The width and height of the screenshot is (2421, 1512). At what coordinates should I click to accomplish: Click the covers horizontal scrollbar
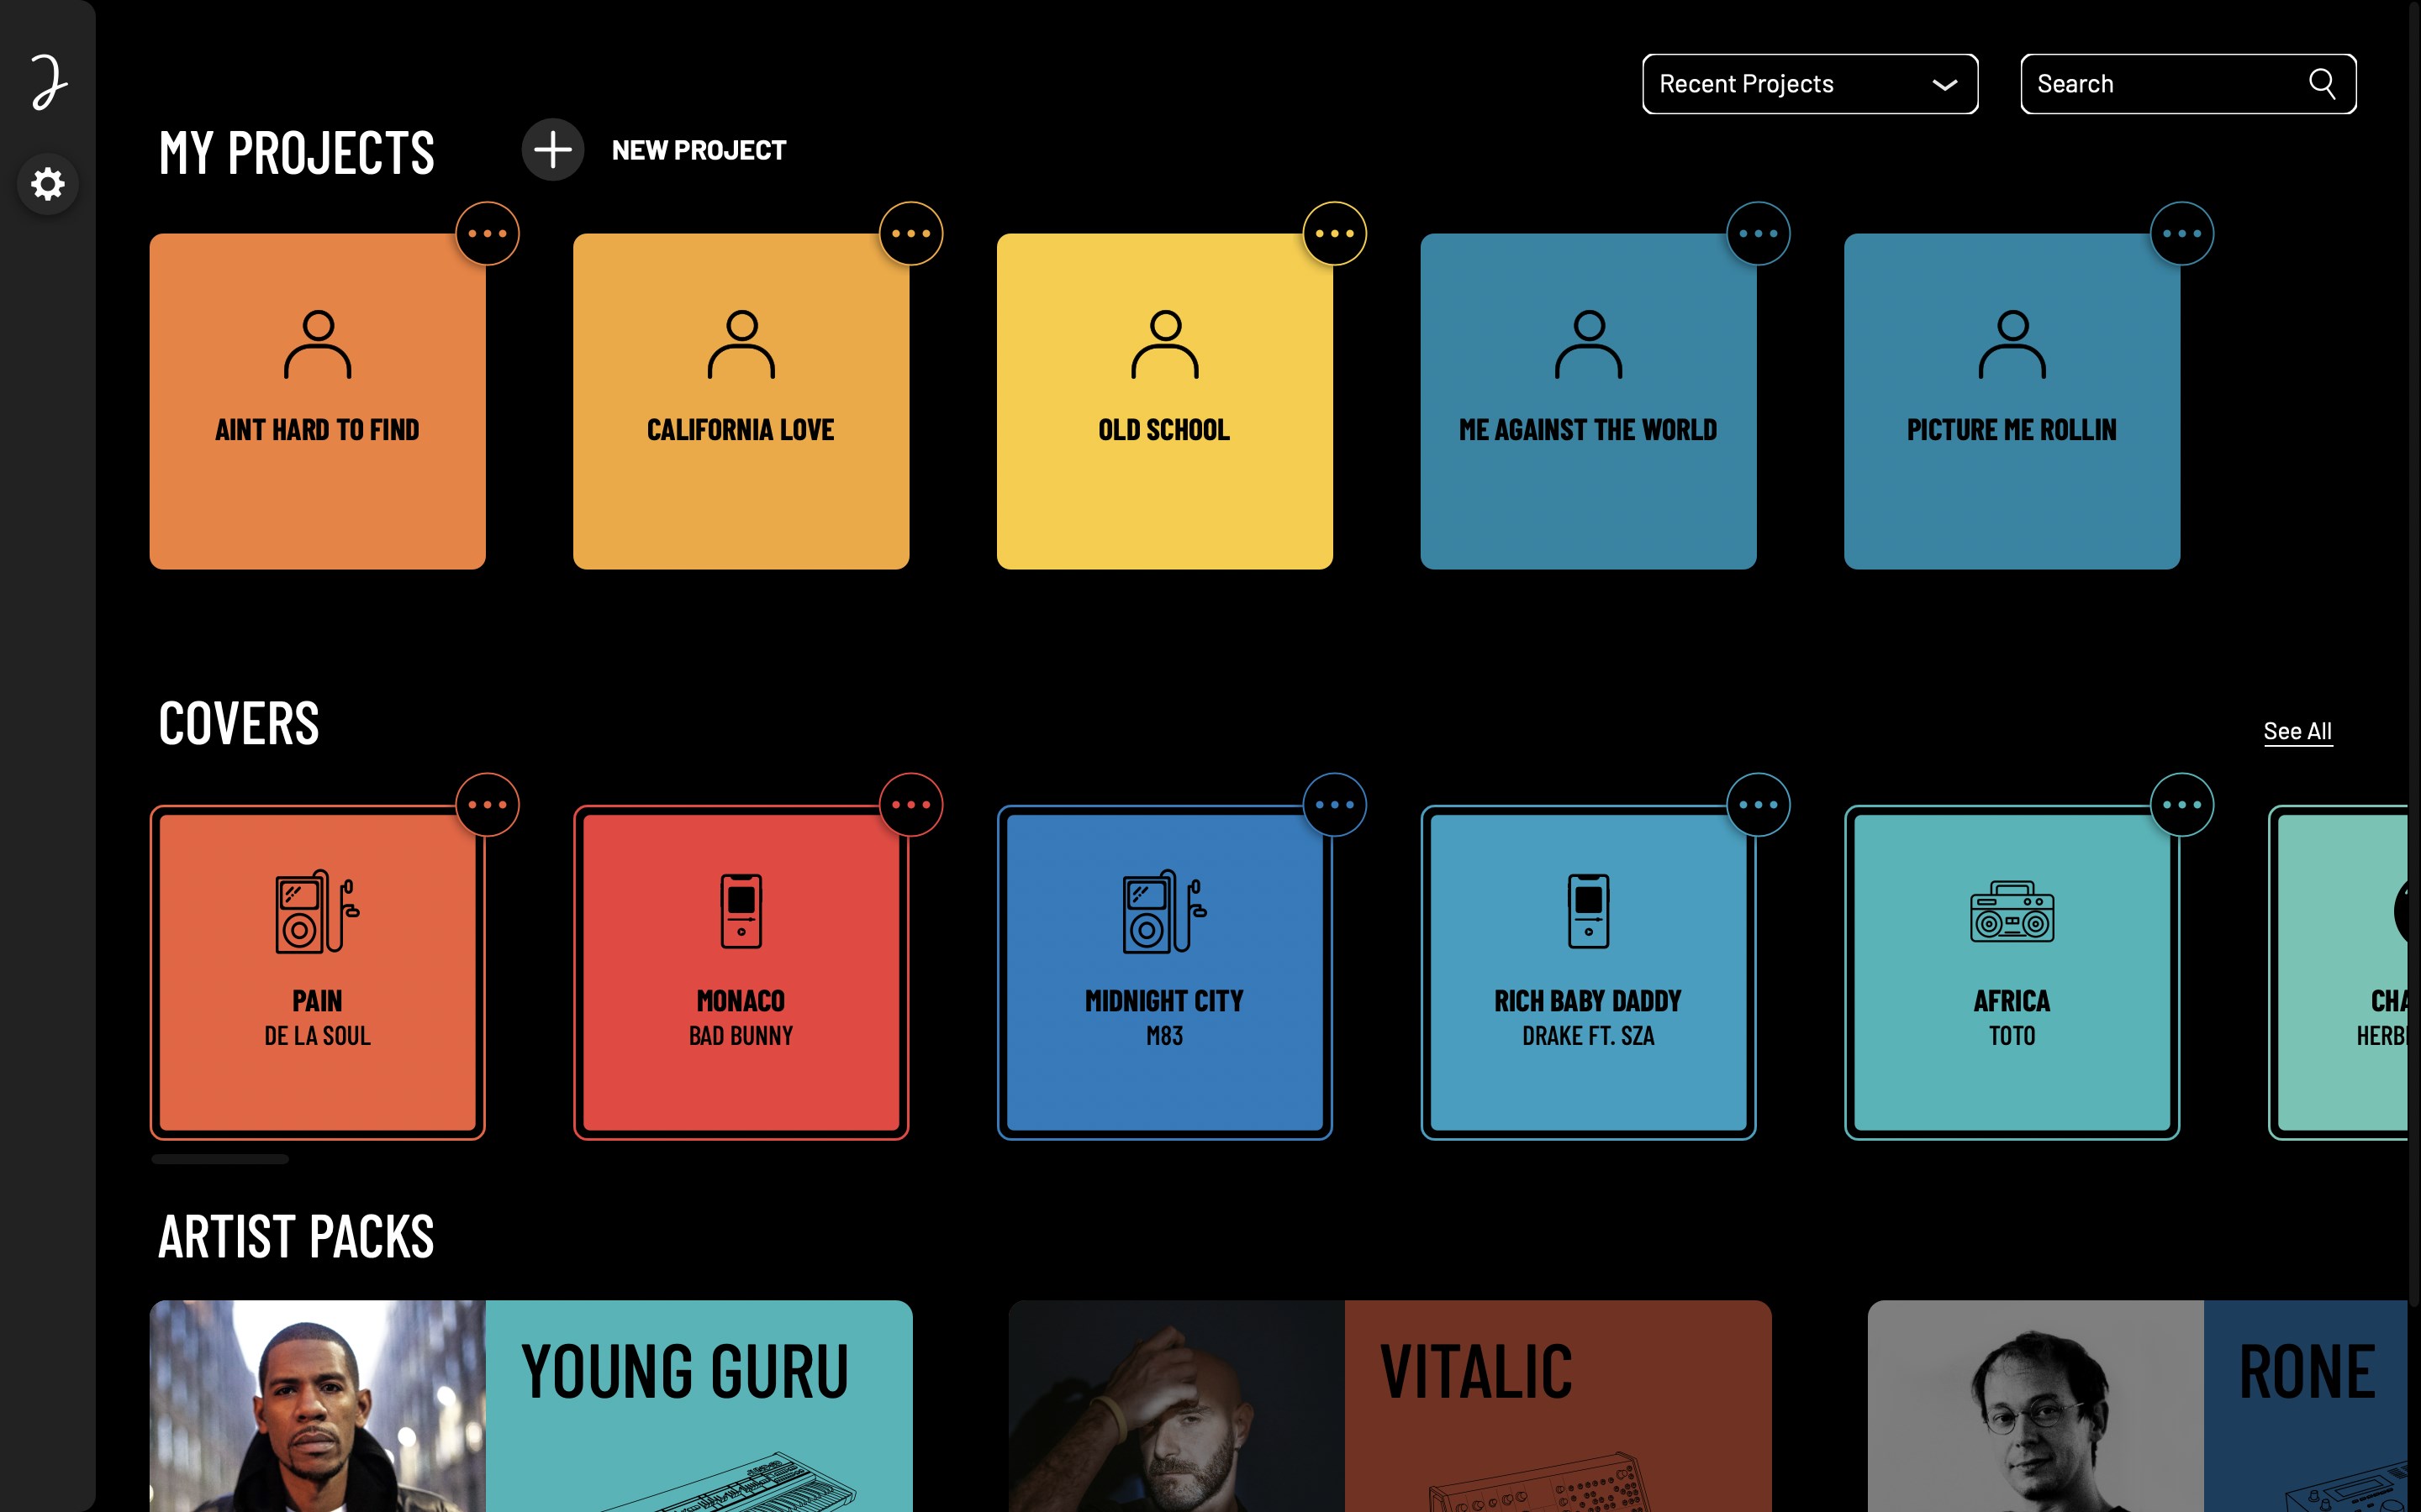click(x=220, y=1159)
